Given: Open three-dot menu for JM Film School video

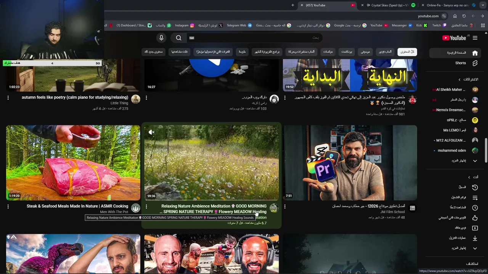Looking at the screenshot, I should tap(285, 207).
